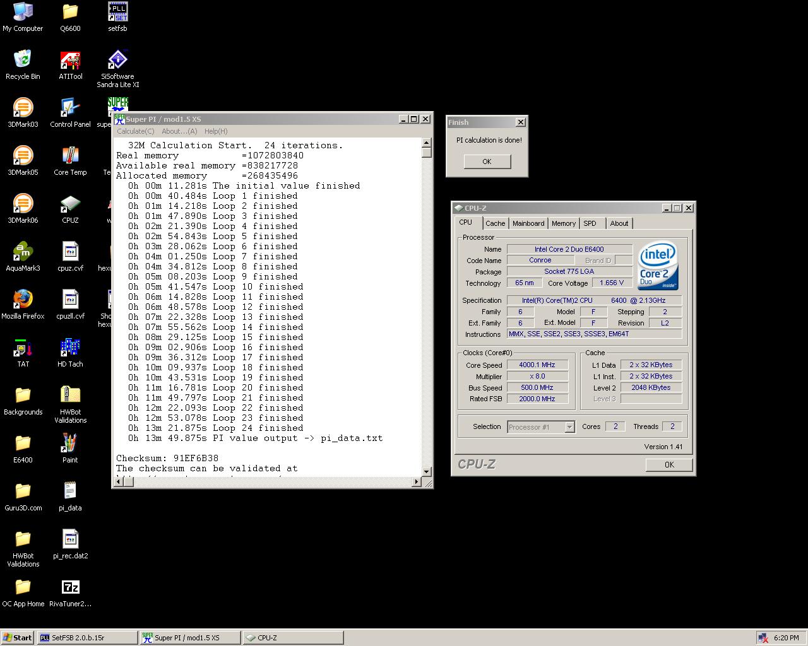Click Super PI vertical scrollbar up arrow
808x646 pixels.
426,143
